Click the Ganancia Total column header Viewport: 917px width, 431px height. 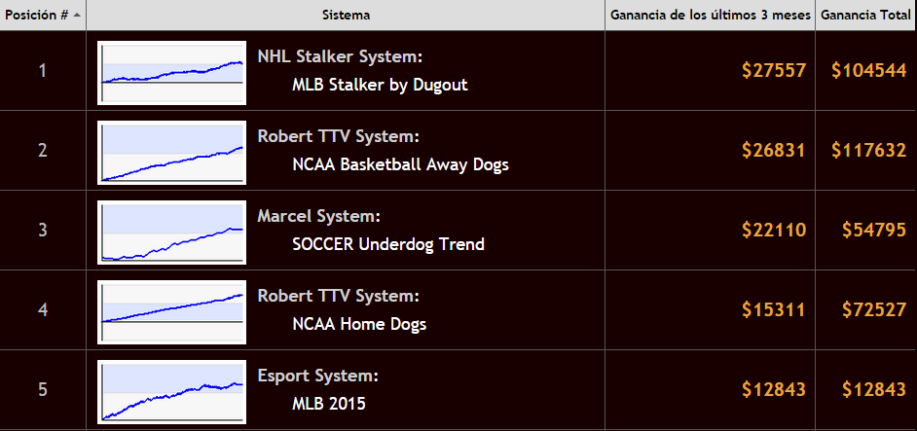pos(865,16)
